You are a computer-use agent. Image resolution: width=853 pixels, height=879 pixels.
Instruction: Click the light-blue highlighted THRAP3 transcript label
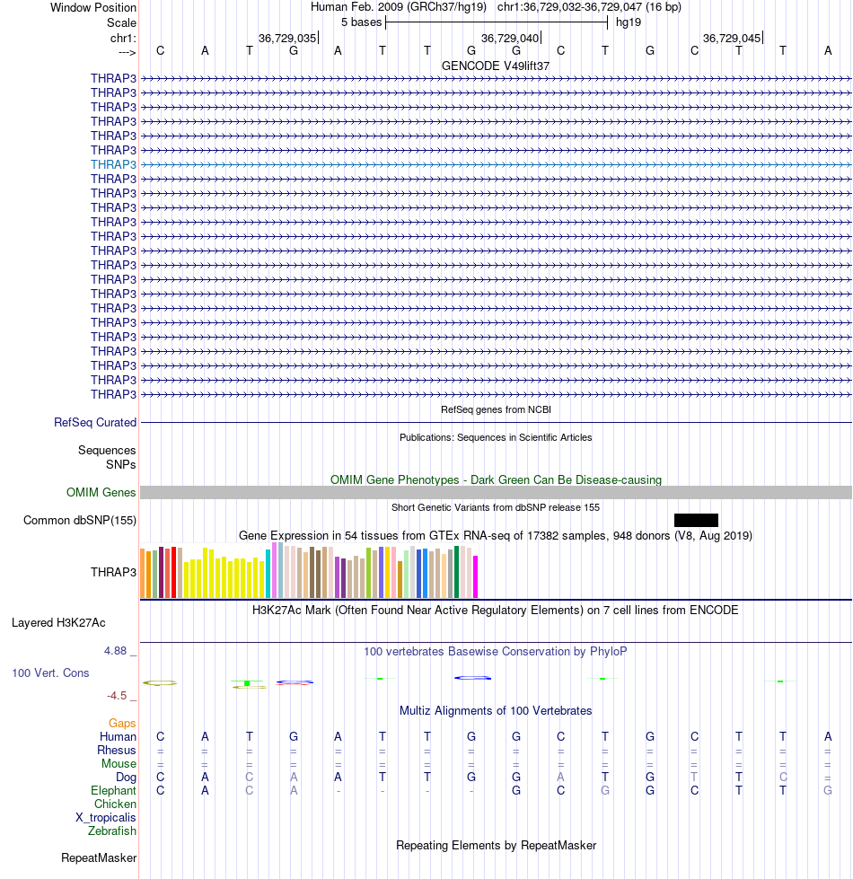pyautogui.click(x=113, y=164)
